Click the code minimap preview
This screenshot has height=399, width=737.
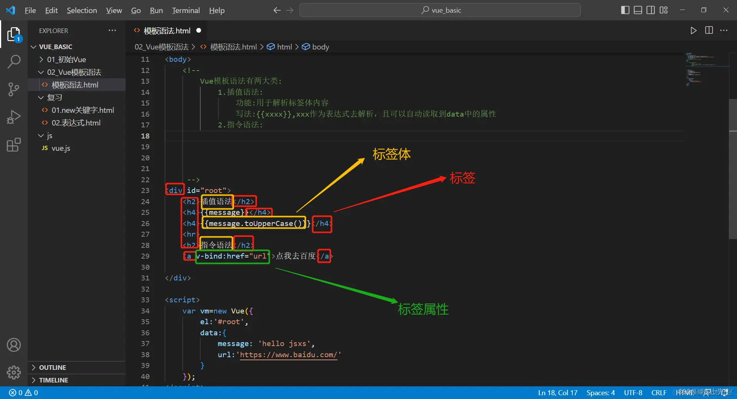[706, 69]
